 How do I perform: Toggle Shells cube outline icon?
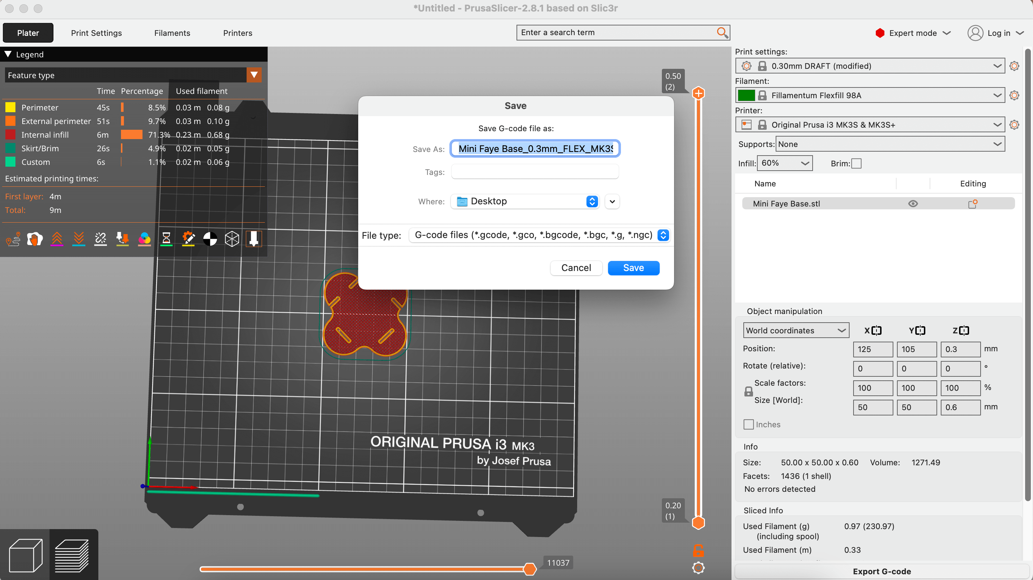232,239
